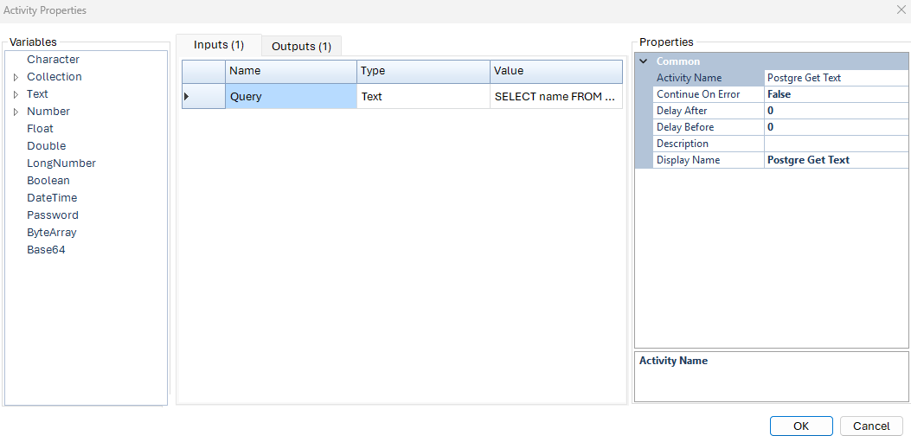
Task: Click the Continue On Error False value
Action: pos(835,94)
